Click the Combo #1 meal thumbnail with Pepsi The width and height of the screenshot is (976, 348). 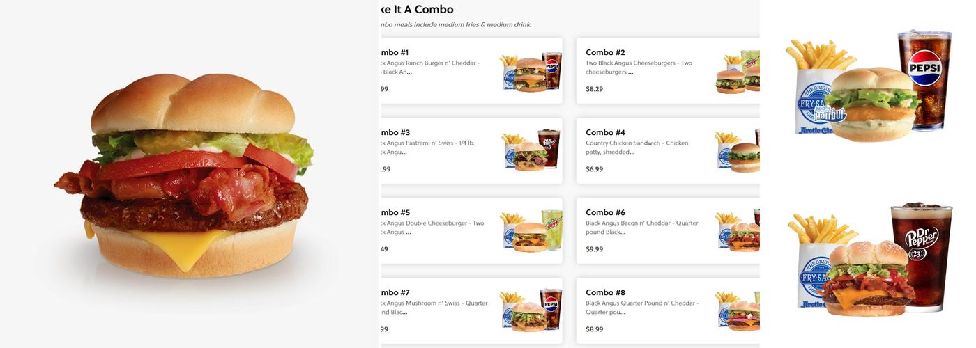coord(531,71)
